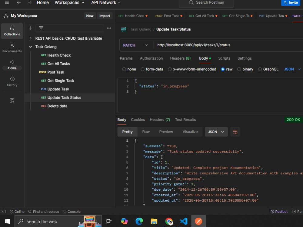Switch response view to Visualize
The width and height of the screenshot is (303, 227).
coord(190,132)
